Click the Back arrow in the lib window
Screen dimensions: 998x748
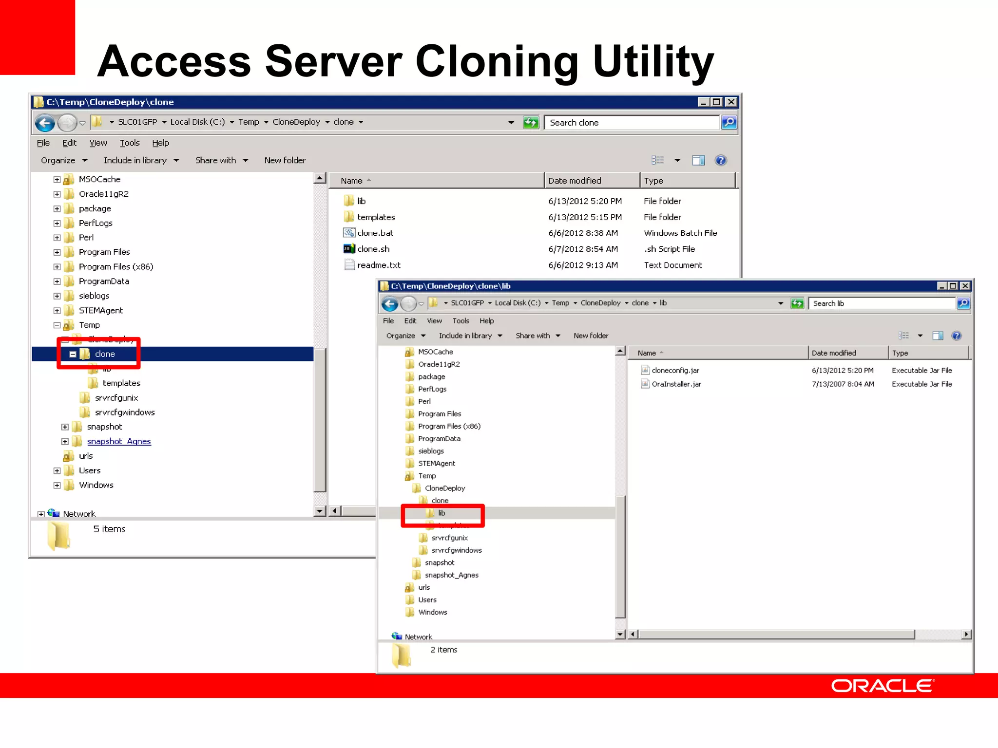click(390, 304)
